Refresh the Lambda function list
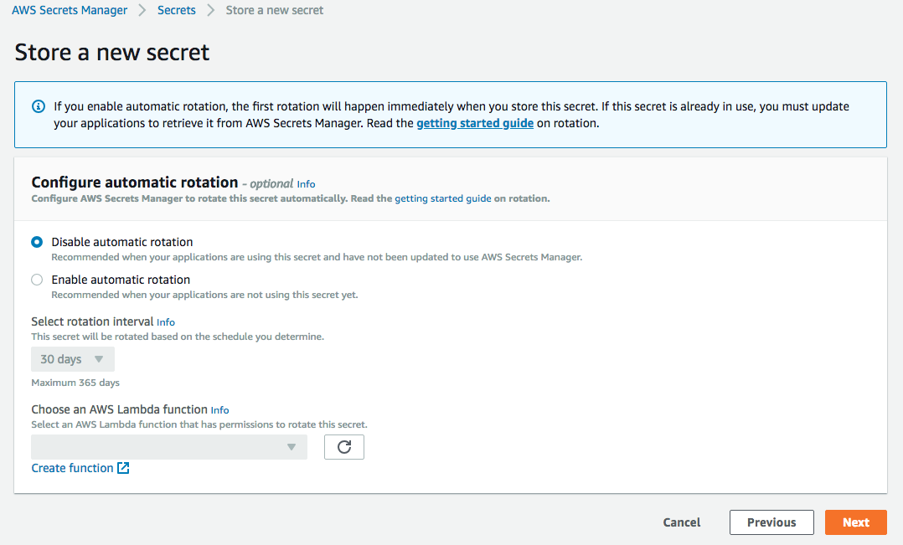The image size is (903, 545). coord(343,446)
